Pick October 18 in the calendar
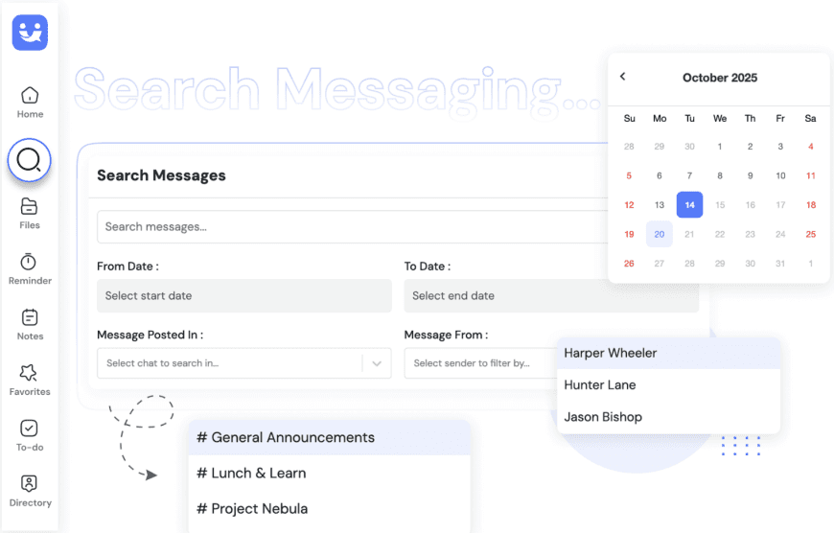Viewport: 834px width, 533px height. click(x=811, y=205)
